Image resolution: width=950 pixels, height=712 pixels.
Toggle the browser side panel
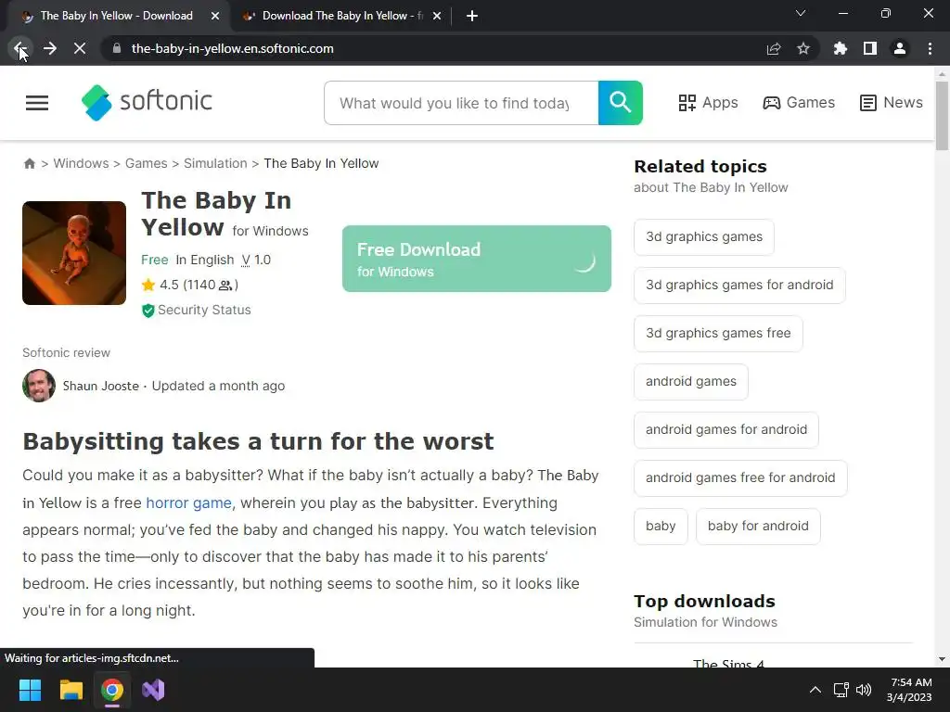tap(870, 48)
